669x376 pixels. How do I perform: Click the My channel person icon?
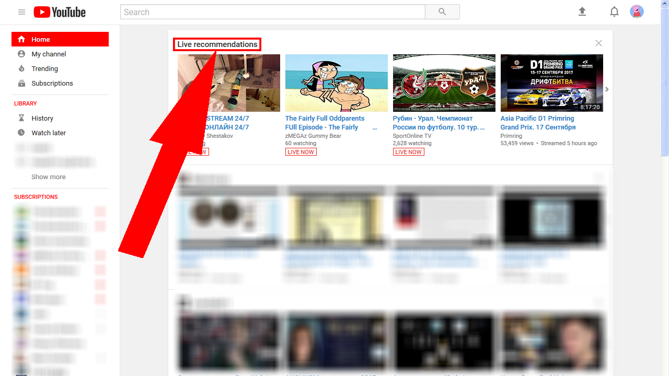pos(21,54)
